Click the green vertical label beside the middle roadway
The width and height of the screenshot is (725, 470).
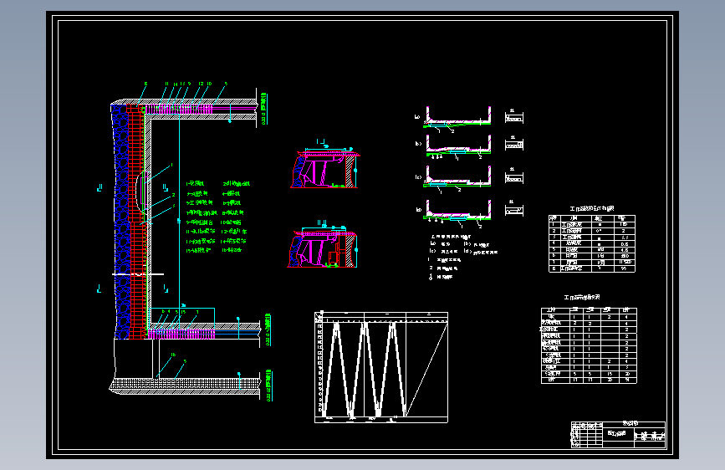[268, 330]
